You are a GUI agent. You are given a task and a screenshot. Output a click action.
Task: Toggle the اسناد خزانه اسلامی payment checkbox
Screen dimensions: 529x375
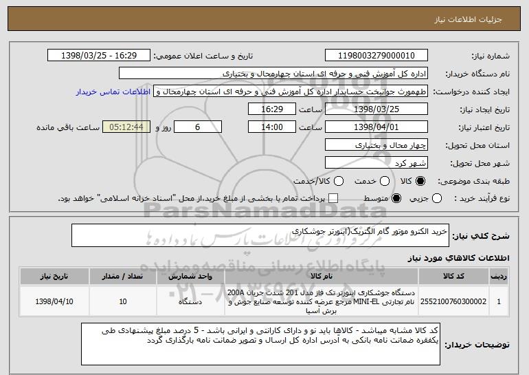[x=333, y=198]
